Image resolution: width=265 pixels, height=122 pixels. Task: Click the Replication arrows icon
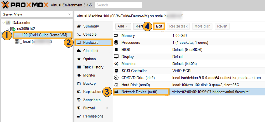79,92
